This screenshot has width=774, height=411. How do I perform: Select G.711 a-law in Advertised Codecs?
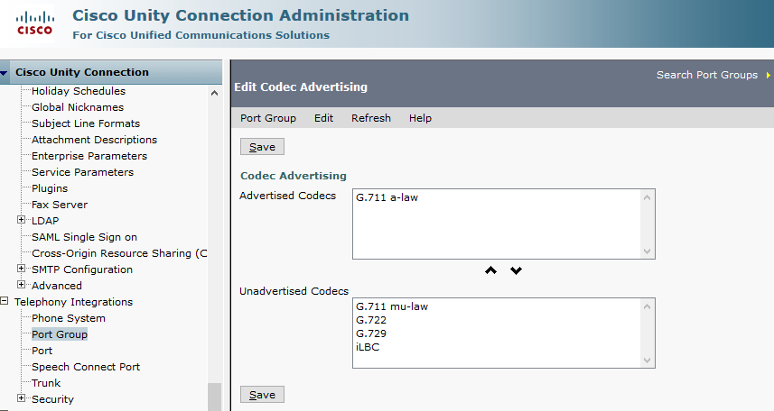click(x=387, y=197)
